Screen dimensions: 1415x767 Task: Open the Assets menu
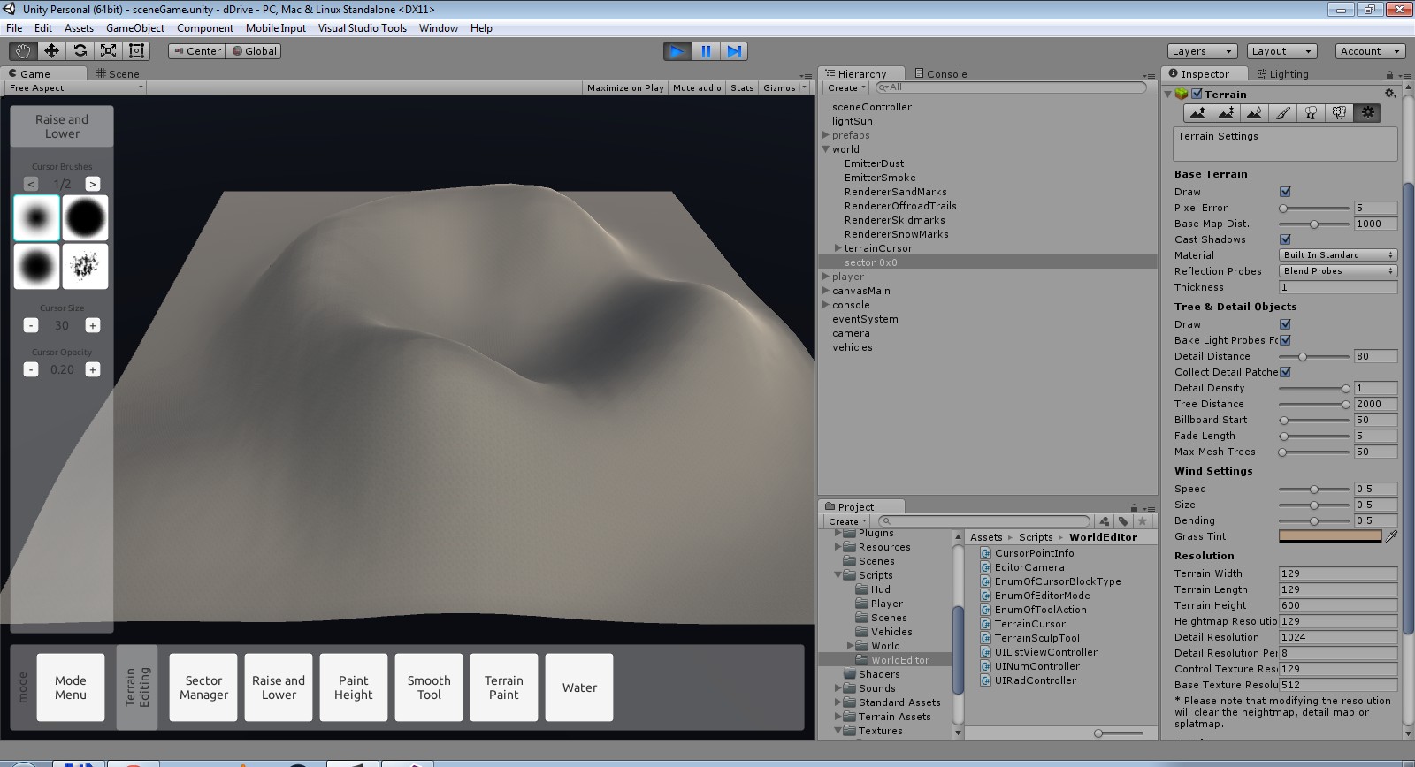[x=79, y=28]
